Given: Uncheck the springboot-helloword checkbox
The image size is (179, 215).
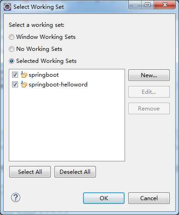Looking at the screenshot, I should [15, 84].
